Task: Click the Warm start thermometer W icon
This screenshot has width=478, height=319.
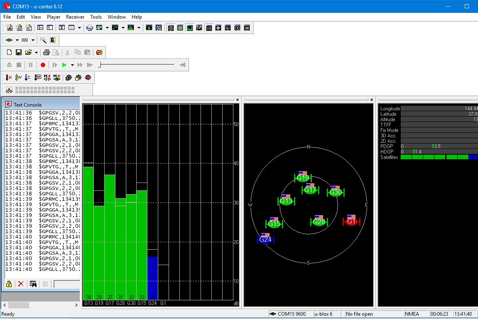Action: pyautogui.click(x=18, y=77)
